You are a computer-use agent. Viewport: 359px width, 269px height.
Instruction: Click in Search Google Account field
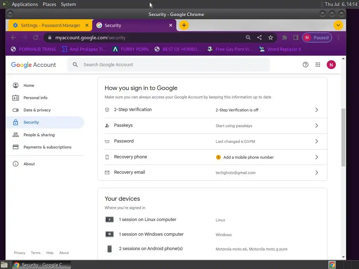(x=169, y=65)
